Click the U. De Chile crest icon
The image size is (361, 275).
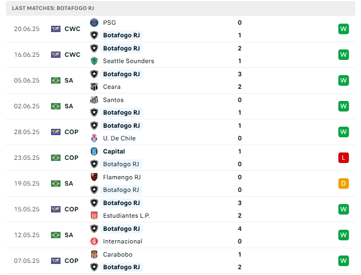tap(94, 138)
